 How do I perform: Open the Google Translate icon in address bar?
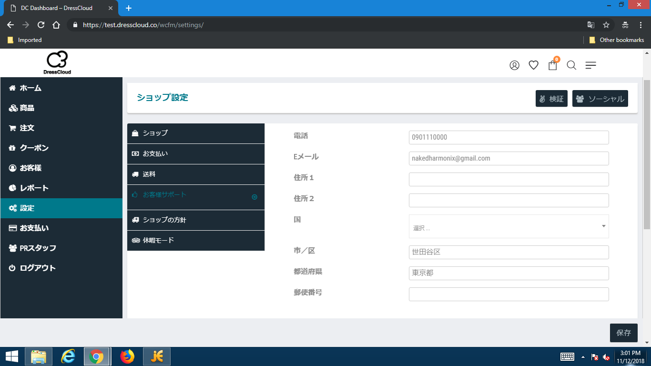(x=591, y=25)
